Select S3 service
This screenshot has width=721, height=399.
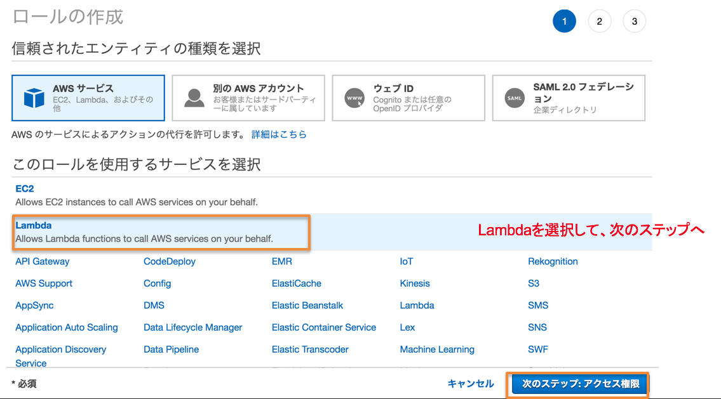coord(534,284)
